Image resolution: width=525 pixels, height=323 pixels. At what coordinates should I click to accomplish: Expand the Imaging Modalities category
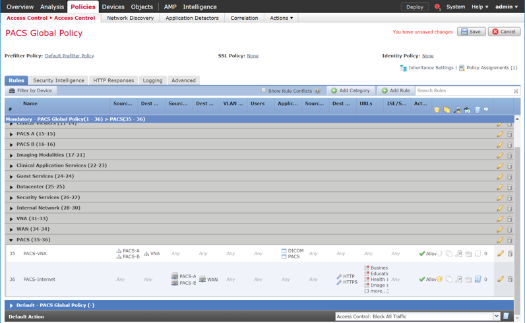pyautogui.click(x=11, y=156)
